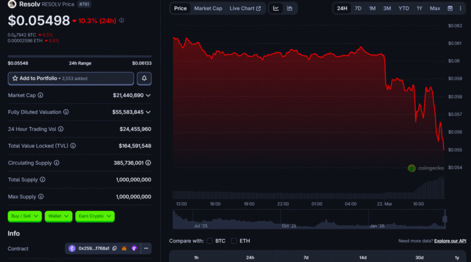Open the Earn Crypto dropdown
Viewport: 471px width, 262px height.
coord(95,216)
